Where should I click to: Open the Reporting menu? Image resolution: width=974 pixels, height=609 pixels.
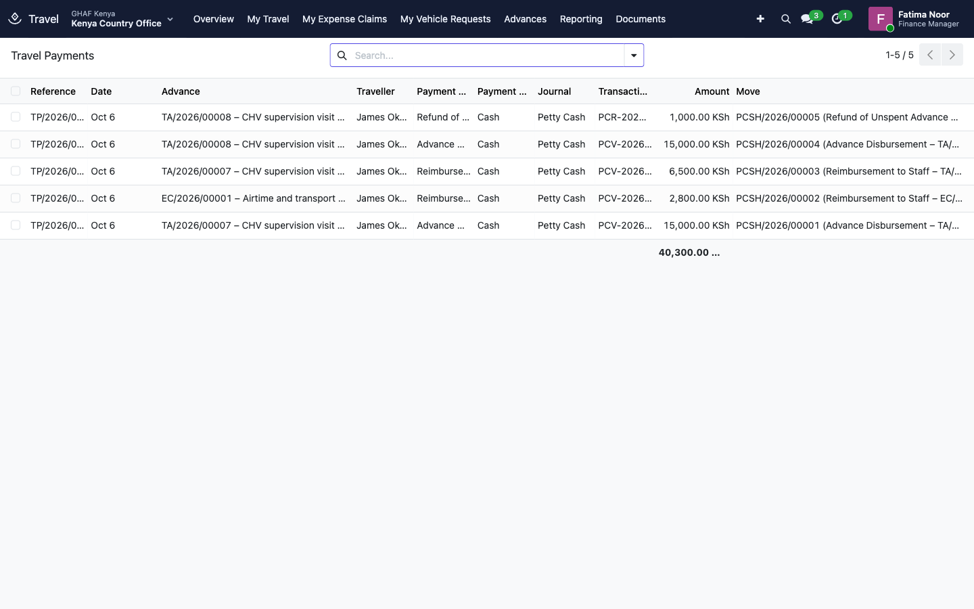point(581,19)
